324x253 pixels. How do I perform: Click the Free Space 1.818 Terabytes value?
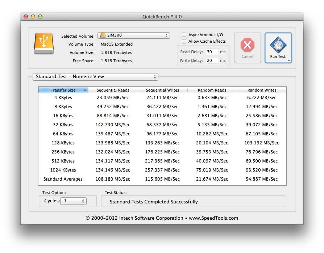coord(116,61)
